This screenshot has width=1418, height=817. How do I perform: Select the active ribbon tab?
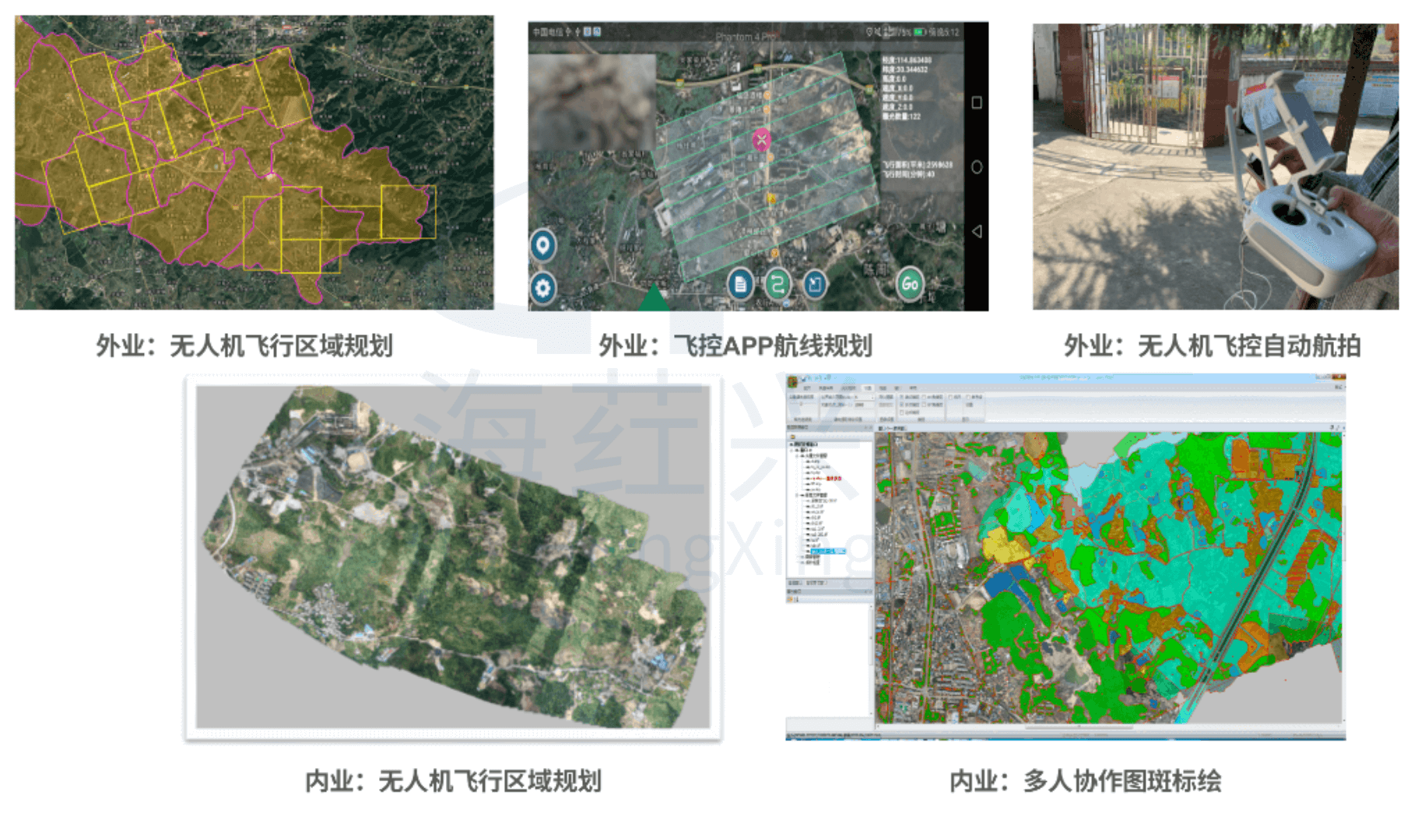[868, 387]
